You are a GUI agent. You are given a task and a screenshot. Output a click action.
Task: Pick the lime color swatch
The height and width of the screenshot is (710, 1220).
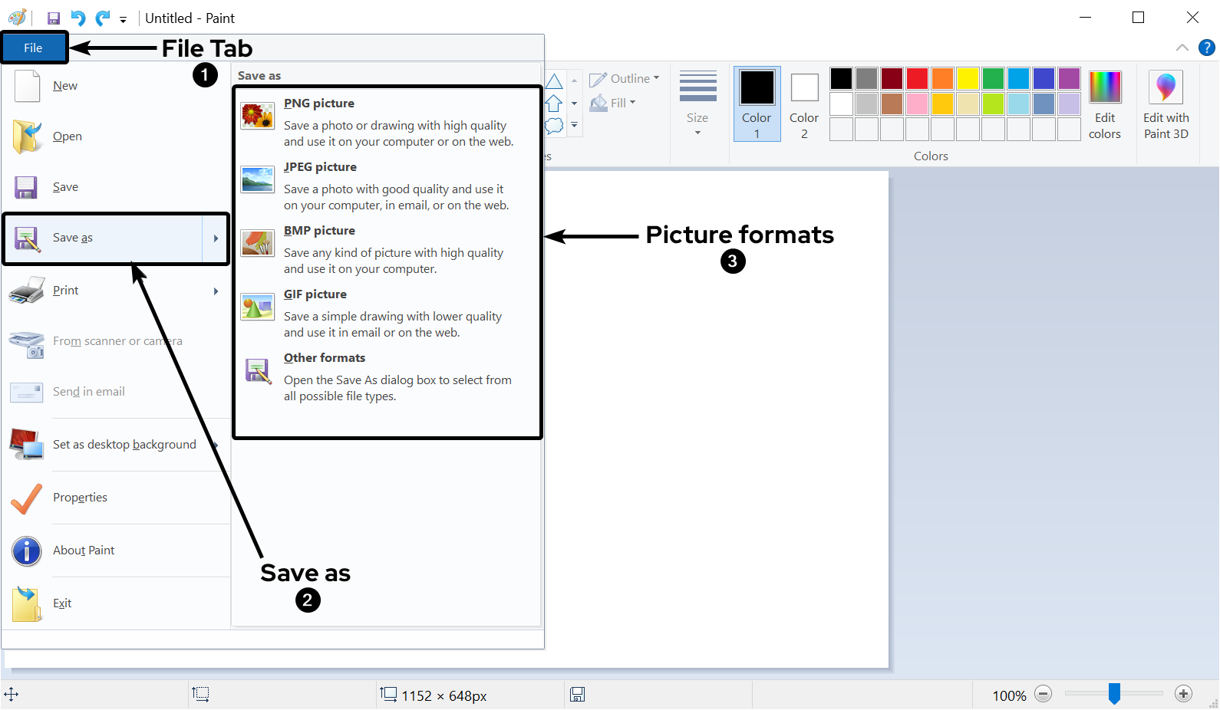click(x=993, y=104)
